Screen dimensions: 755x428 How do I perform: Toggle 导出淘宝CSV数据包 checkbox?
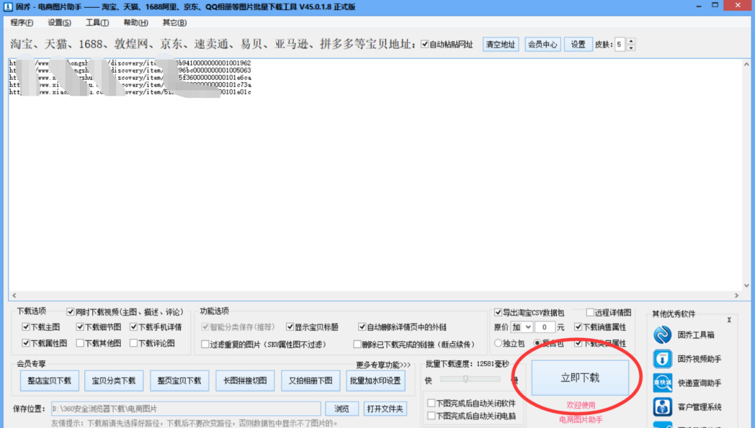pyautogui.click(x=498, y=313)
